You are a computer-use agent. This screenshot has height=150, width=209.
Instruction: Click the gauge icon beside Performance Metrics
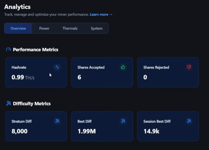8,50
